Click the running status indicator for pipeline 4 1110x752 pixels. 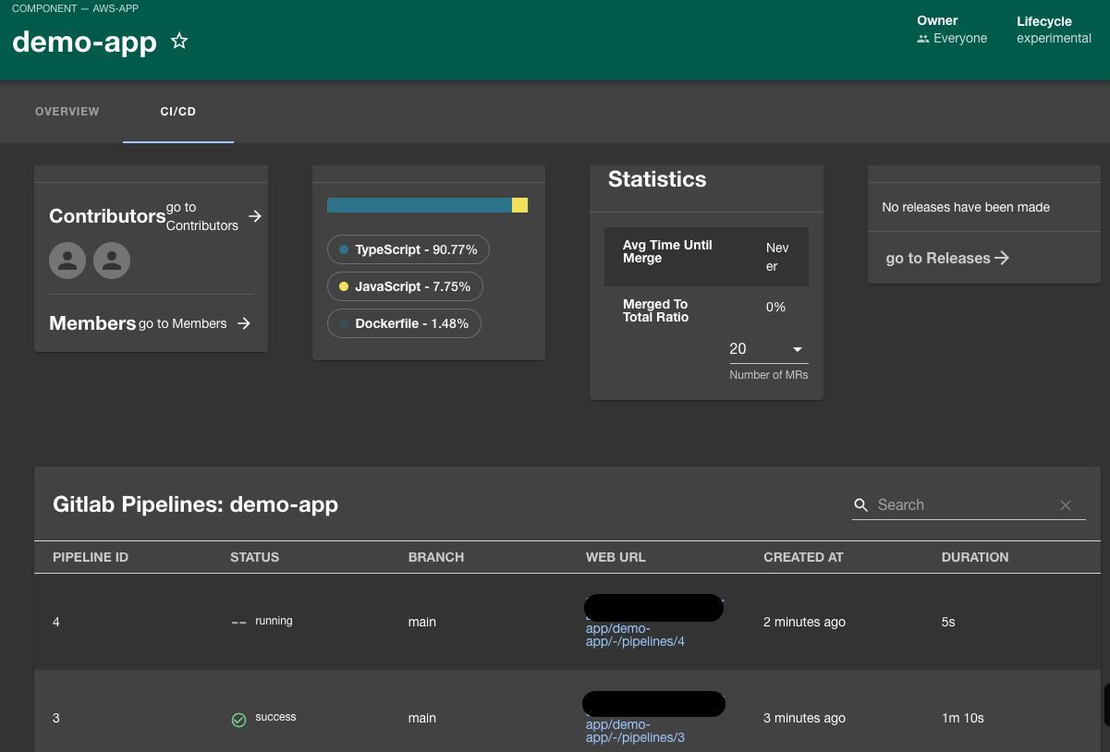(x=238, y=623)
